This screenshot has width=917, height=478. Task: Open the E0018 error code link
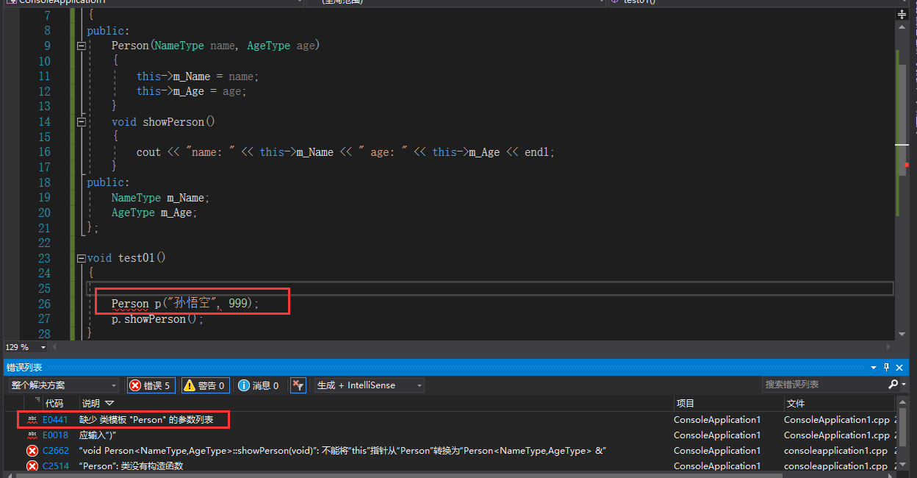click(55, 435)
